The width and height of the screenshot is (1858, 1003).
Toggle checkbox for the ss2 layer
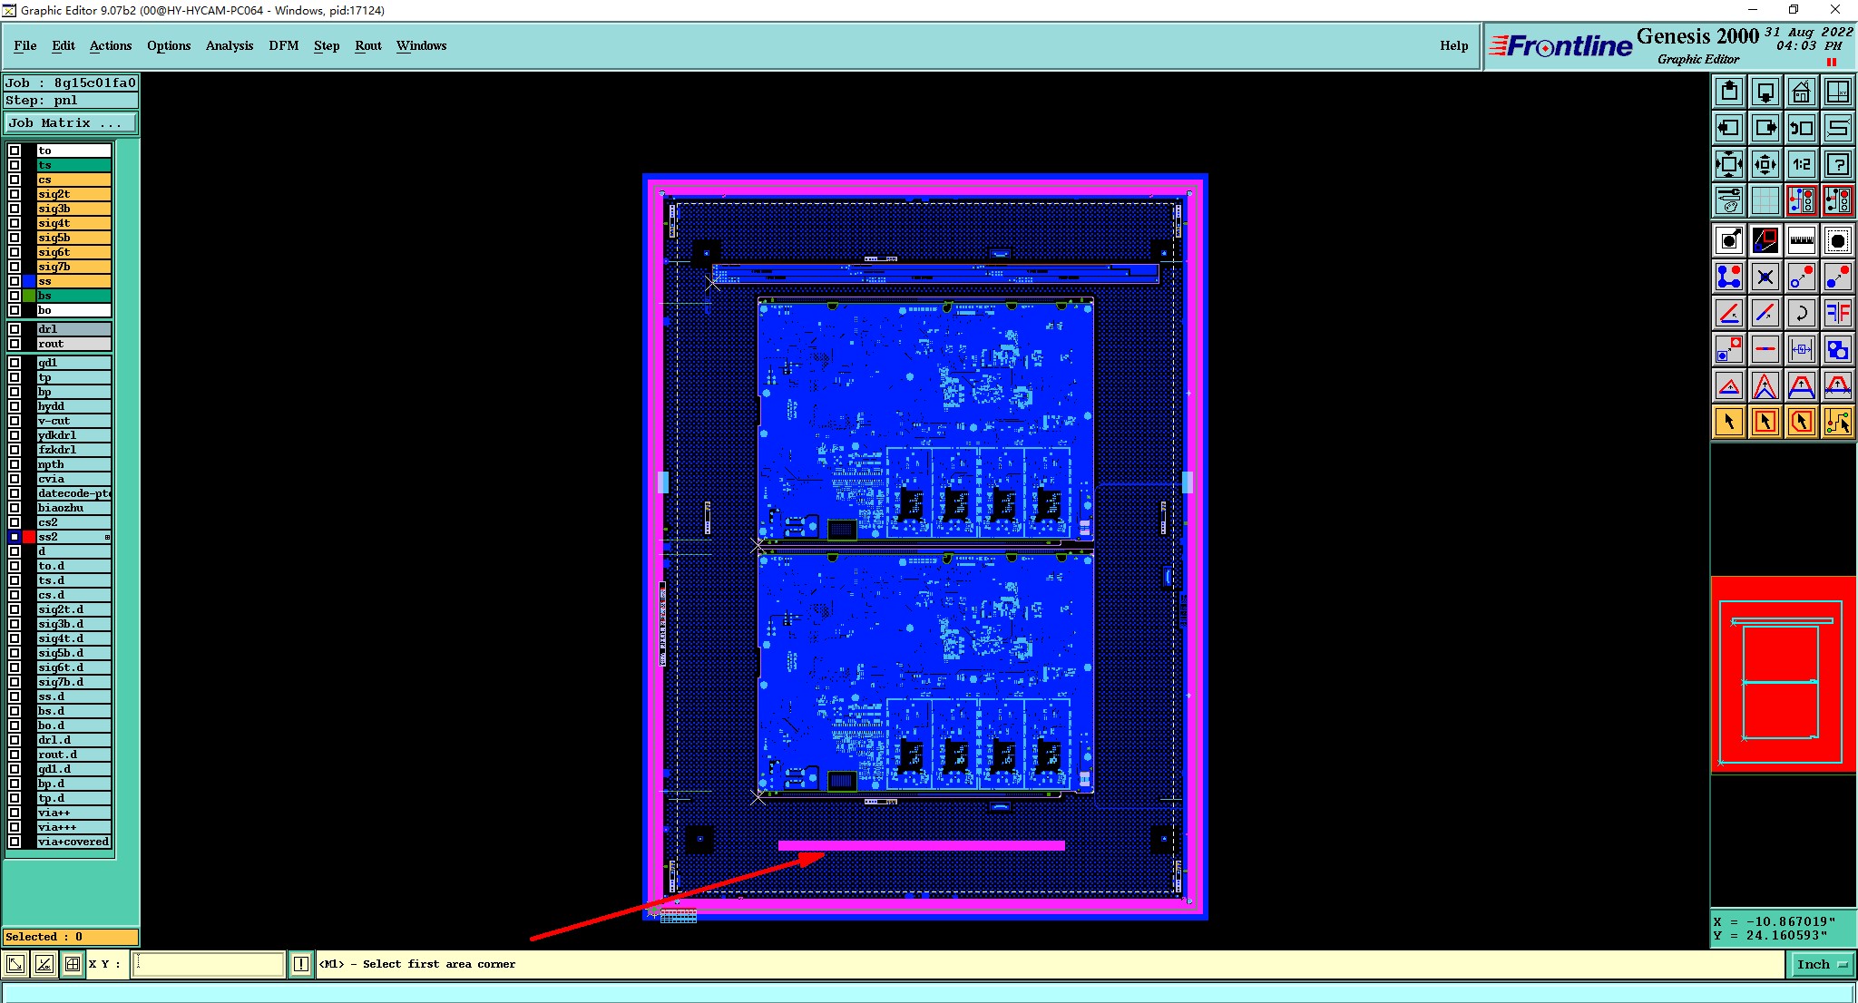tap(15, 537)
